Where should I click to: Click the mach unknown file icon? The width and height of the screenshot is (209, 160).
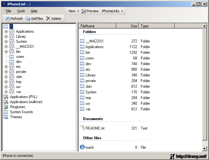pos(82,147)
